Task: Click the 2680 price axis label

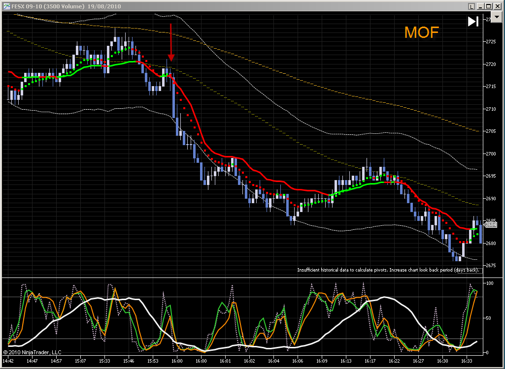Action: 491,243
